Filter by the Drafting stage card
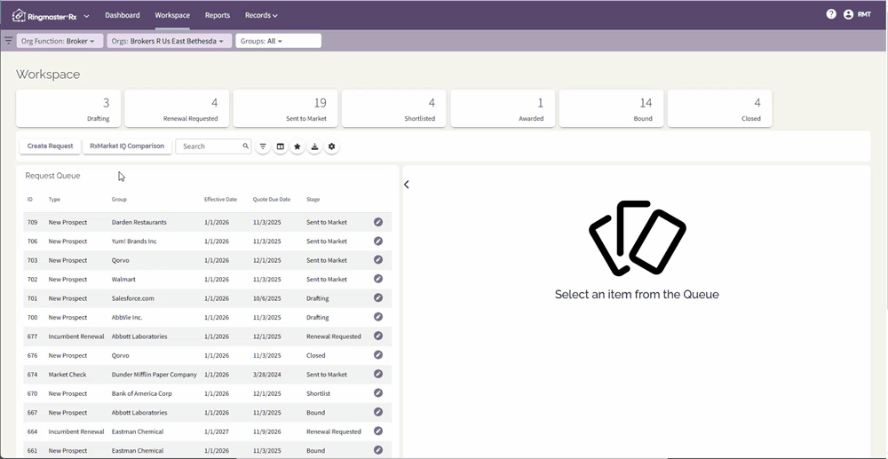The image size is (888, 459). pyautogui.click(x=68, y=108)
